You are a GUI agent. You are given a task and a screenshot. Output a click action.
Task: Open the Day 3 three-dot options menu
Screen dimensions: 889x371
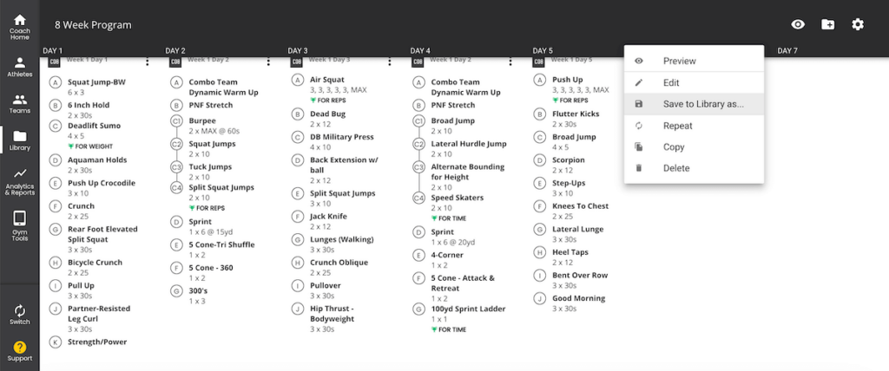coord(391,62)
